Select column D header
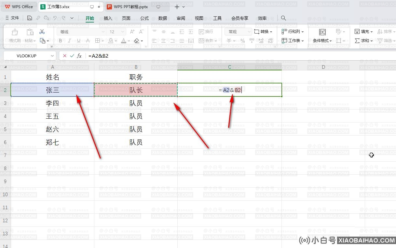 (323, 67)
